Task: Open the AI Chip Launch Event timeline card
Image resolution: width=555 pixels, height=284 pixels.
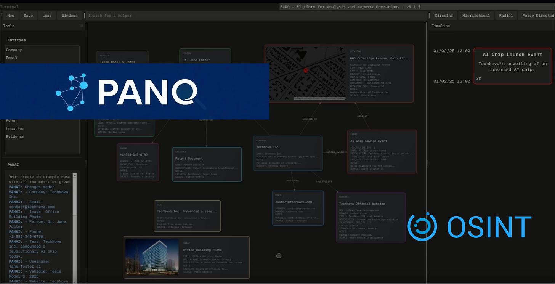Action: coord(512,66)
